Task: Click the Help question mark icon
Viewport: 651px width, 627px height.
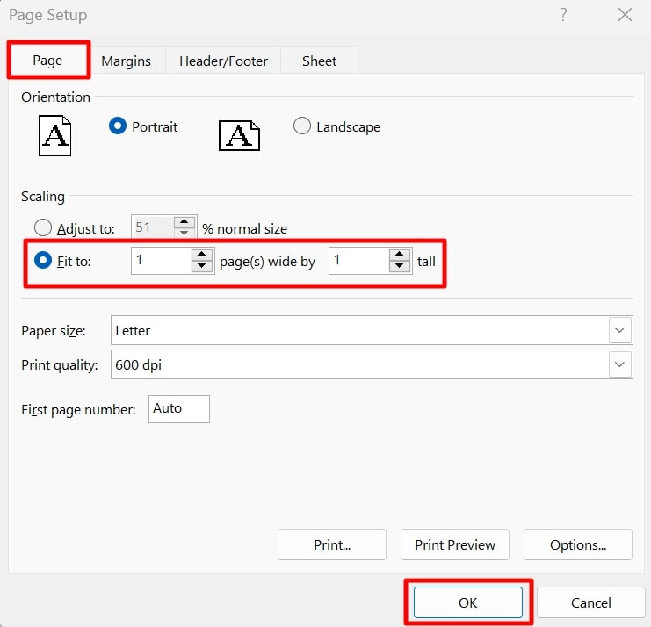Action: coord(563,15)
